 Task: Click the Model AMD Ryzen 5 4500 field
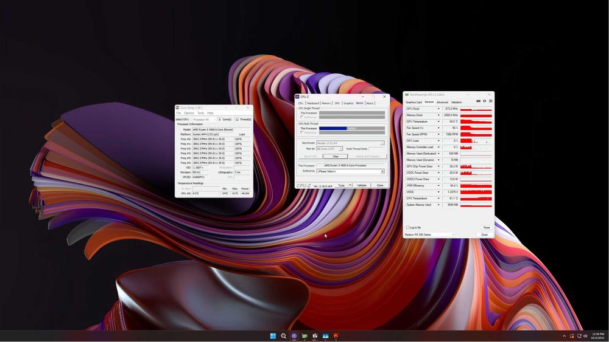222,130
